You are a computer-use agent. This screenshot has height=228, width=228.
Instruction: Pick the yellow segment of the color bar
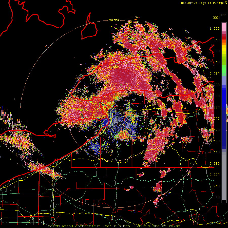coord(224,50)
